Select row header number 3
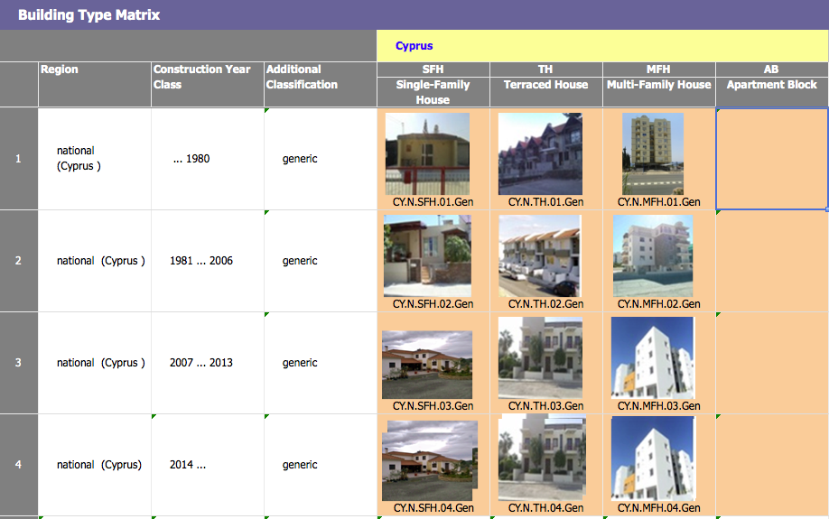The width and height of the screenshot is (829, 519). click(18, 363)
